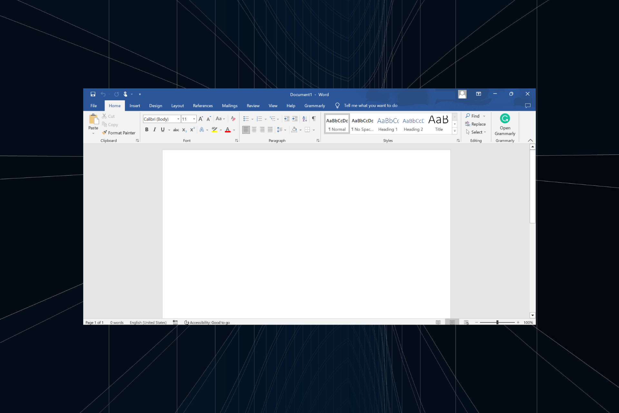Click the Replace button in Editing group
The height and width of the screenshot is (413, 619).
476,124
